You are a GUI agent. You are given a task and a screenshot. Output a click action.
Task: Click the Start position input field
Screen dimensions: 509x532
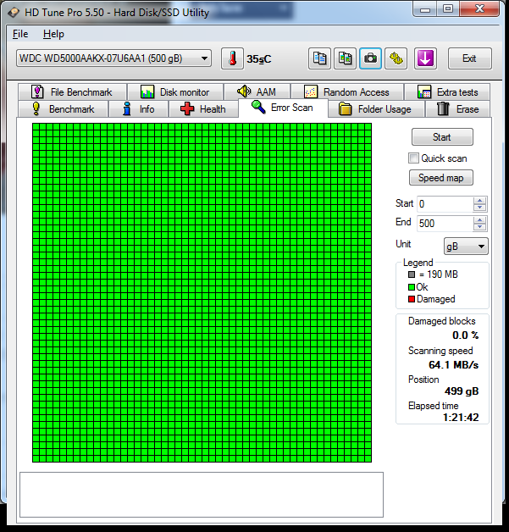click(445, 204)
